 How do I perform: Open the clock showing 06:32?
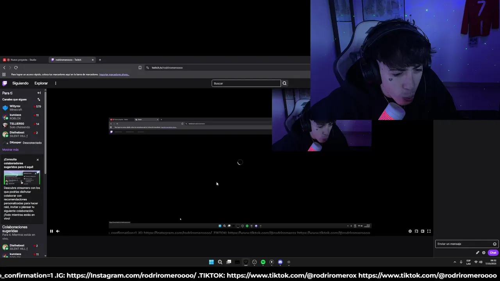tap(491, 262)
